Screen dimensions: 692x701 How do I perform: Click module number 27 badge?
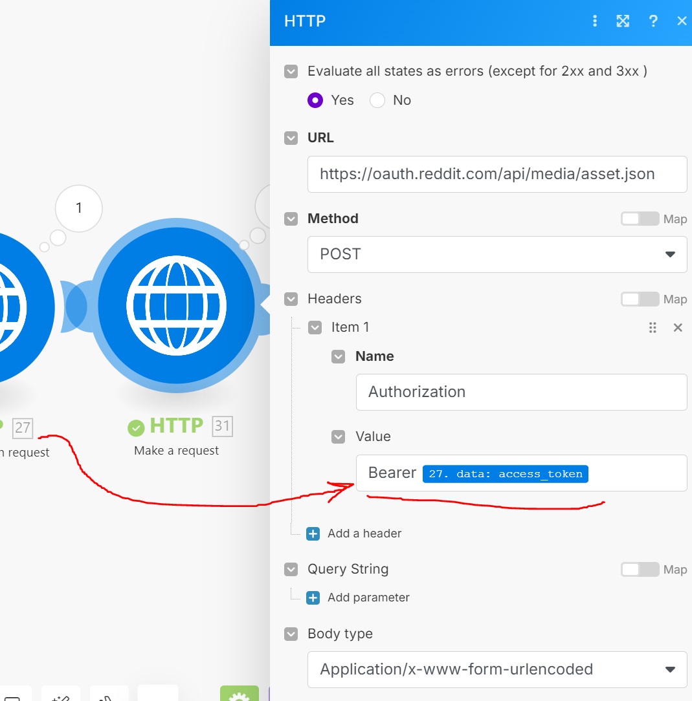coord(23,428)
